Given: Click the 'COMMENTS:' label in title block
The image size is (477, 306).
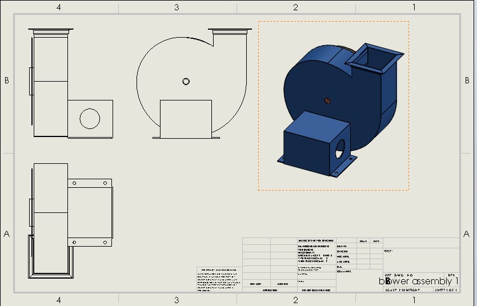Looking at the screenshot, I should pos(344,271).
